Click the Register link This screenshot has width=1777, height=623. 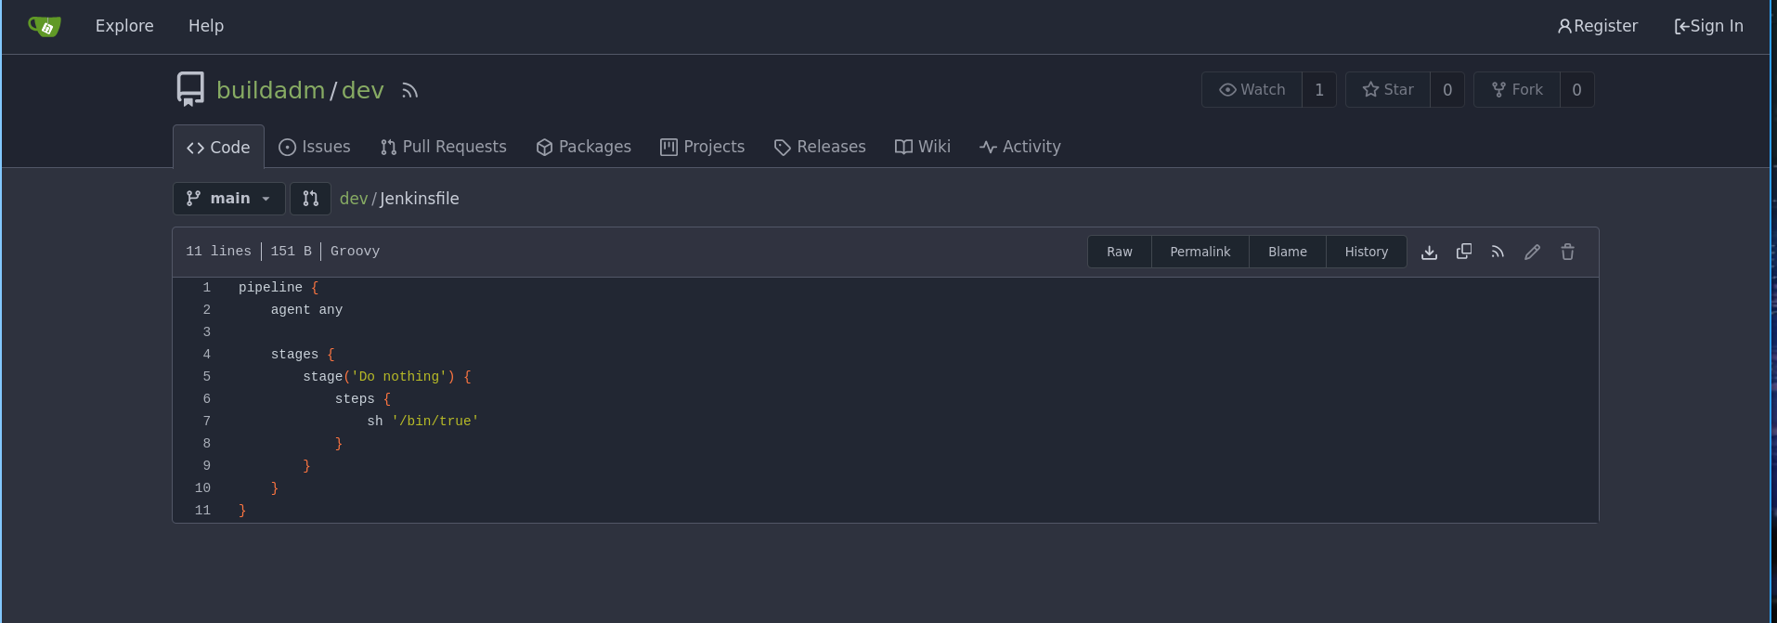(x=1598, y=26)
